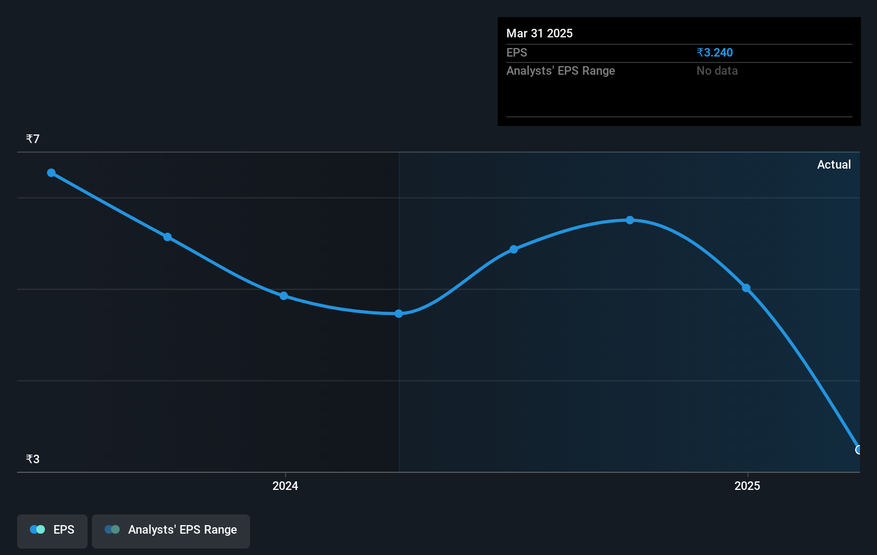Toggle the EPS legend series
The width and height of the screenshot is (877, 555).
[52, 531]
